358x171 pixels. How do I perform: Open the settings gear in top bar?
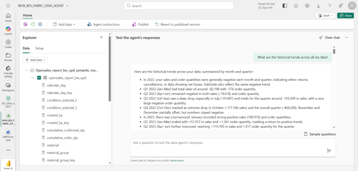307,6
